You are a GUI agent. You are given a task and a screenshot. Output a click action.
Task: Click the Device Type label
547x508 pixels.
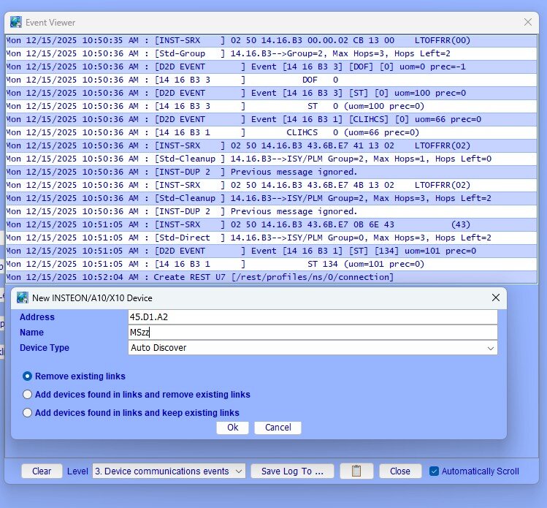(x=45, y=348)
